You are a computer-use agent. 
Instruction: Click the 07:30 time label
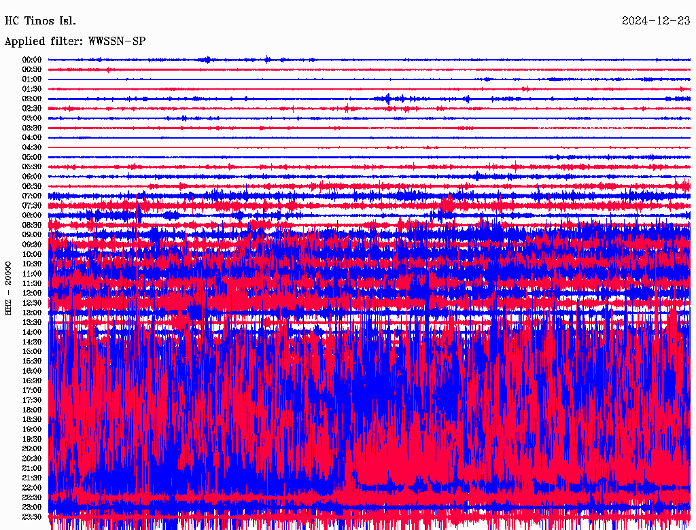[x=32, y=205]
